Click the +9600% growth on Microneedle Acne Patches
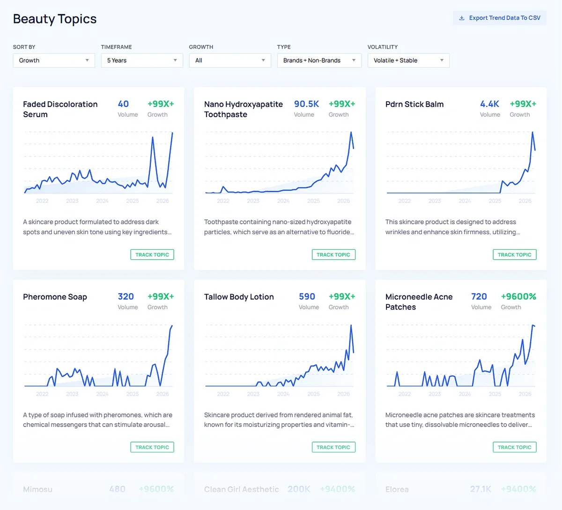The image size is (562, 510). [518, 296]
